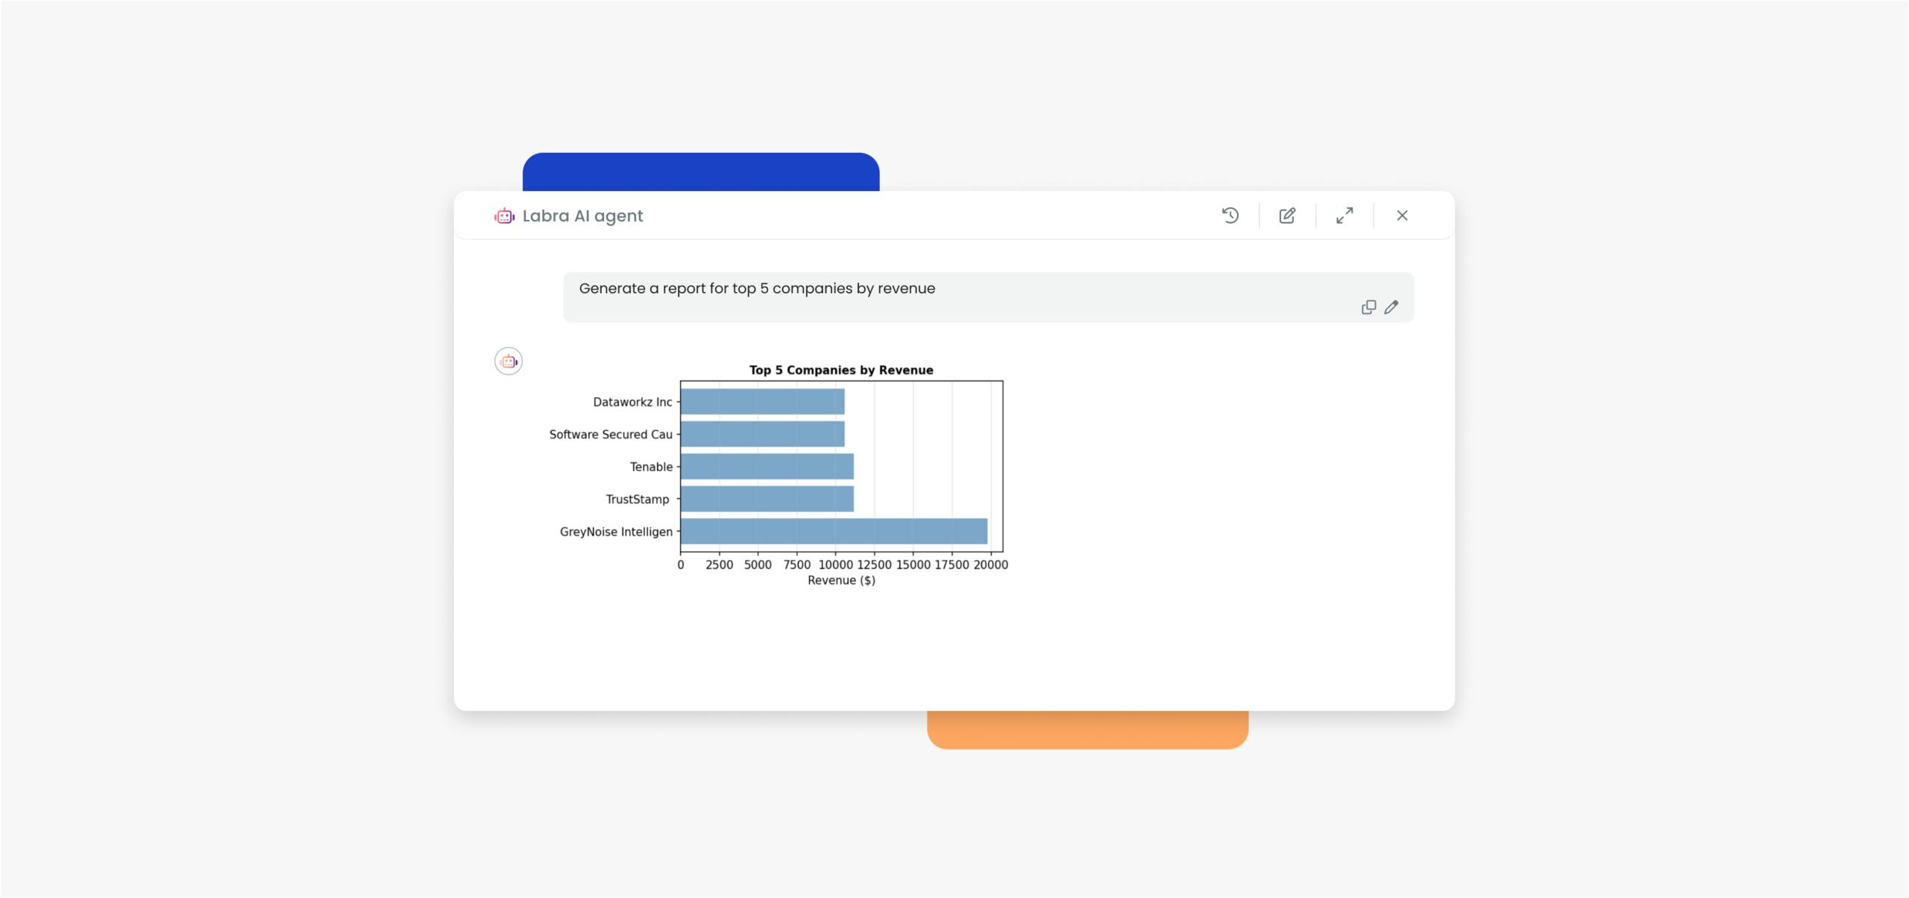Click the Labra AI agent title text
The image size is (1909, 898).
[x=582, y=216]
